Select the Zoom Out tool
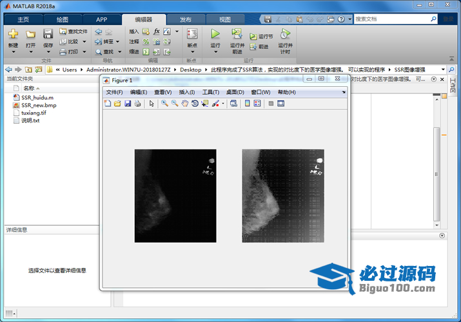 [x=175, y=103]
